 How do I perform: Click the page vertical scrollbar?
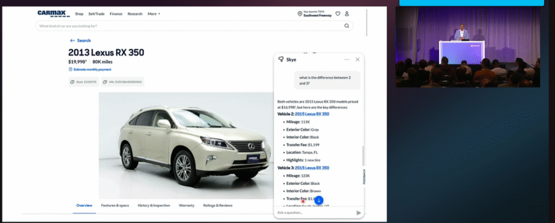[x=367, y=22]
